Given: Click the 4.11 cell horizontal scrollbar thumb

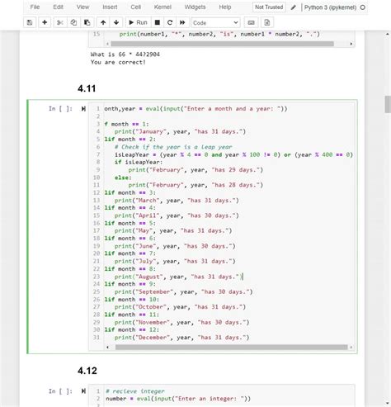Looking at the screenshot, I should (231, 348).
